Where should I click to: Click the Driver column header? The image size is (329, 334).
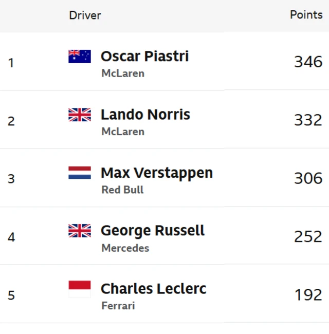[x=85, y=15]
